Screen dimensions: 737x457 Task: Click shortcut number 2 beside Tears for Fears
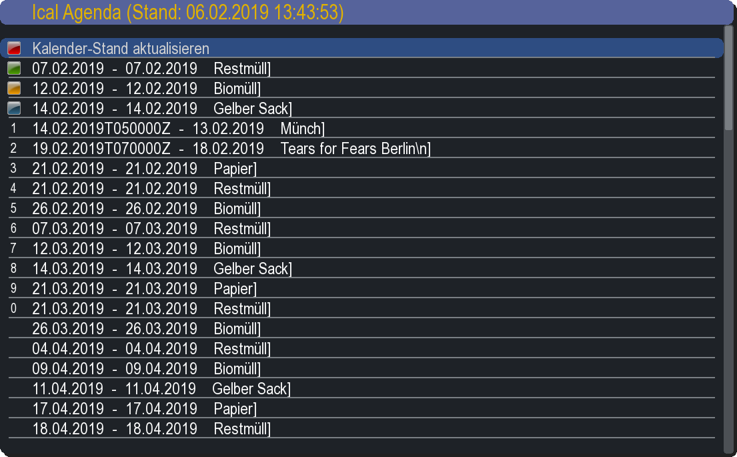(x=13, y=148)
